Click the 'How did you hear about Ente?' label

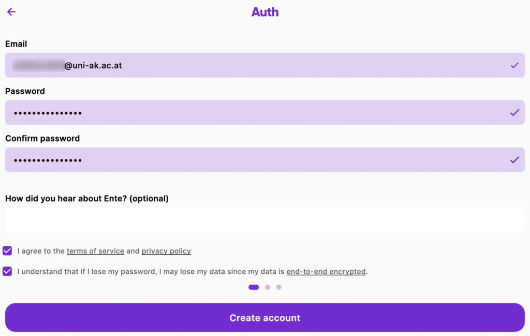click(x=86, y=198)
